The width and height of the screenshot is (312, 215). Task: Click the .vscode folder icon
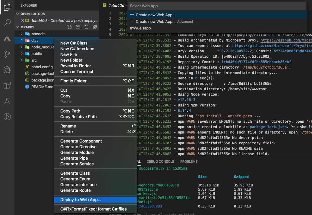click(27, 34)
